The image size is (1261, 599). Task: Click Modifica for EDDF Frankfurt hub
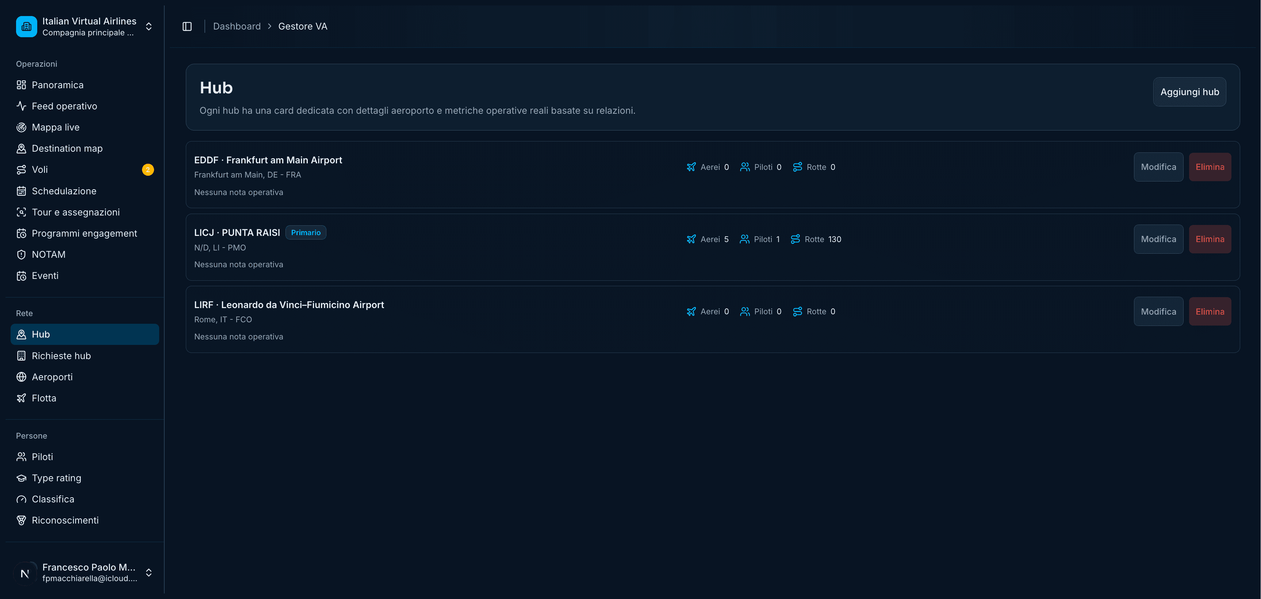[1158, 167]
